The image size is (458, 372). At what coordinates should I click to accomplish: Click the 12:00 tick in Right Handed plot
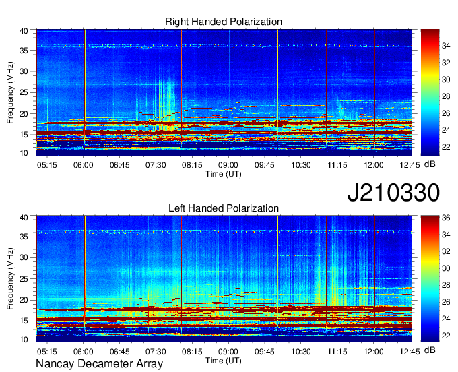[x=374, y=165]
